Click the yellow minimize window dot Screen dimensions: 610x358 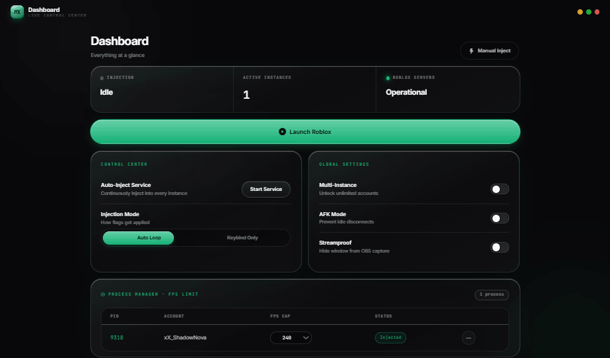pos(580,12)
